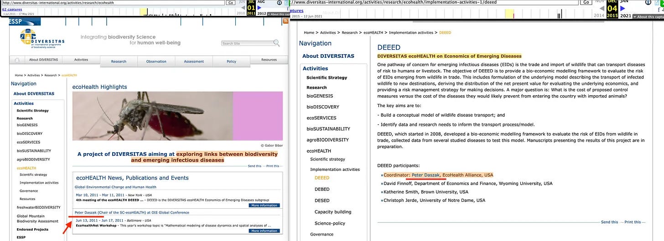Open Peter Daszak at OIE Global Conference link
The height and width of the screenshot is (241, 664).
(132, 213)
